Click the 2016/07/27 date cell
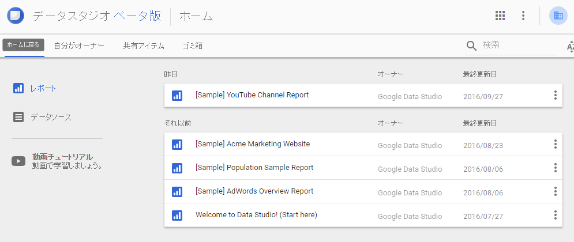This screenshot has height=242, width=574. 483,217
